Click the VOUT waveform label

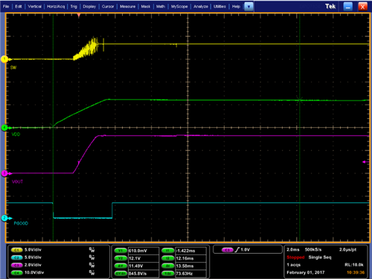(17, 182)
